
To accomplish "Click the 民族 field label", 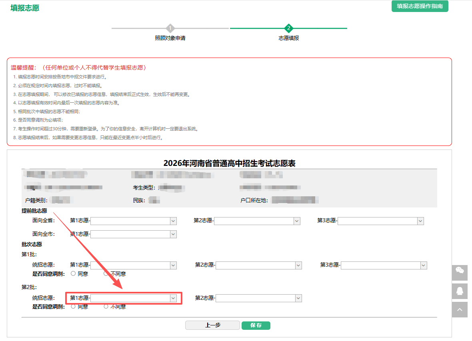I will point(139,200).
